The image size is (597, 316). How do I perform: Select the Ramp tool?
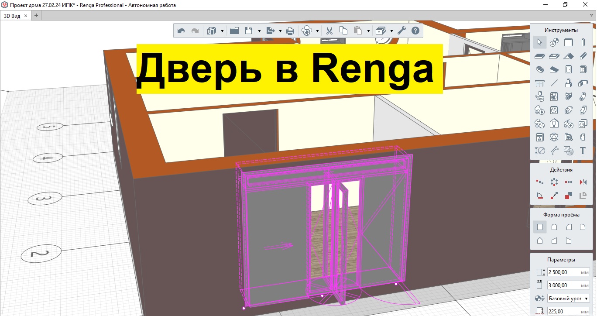coord(554,69)
